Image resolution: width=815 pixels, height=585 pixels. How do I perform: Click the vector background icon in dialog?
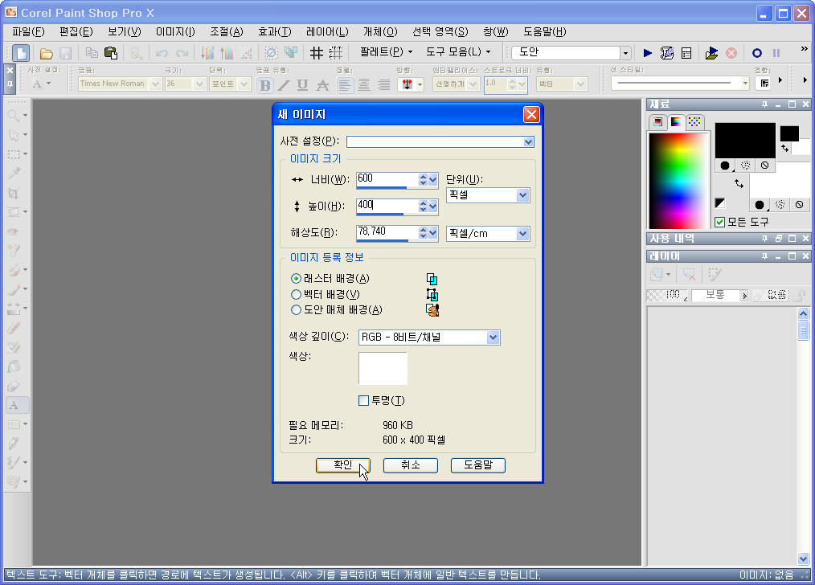pos(432,295)
